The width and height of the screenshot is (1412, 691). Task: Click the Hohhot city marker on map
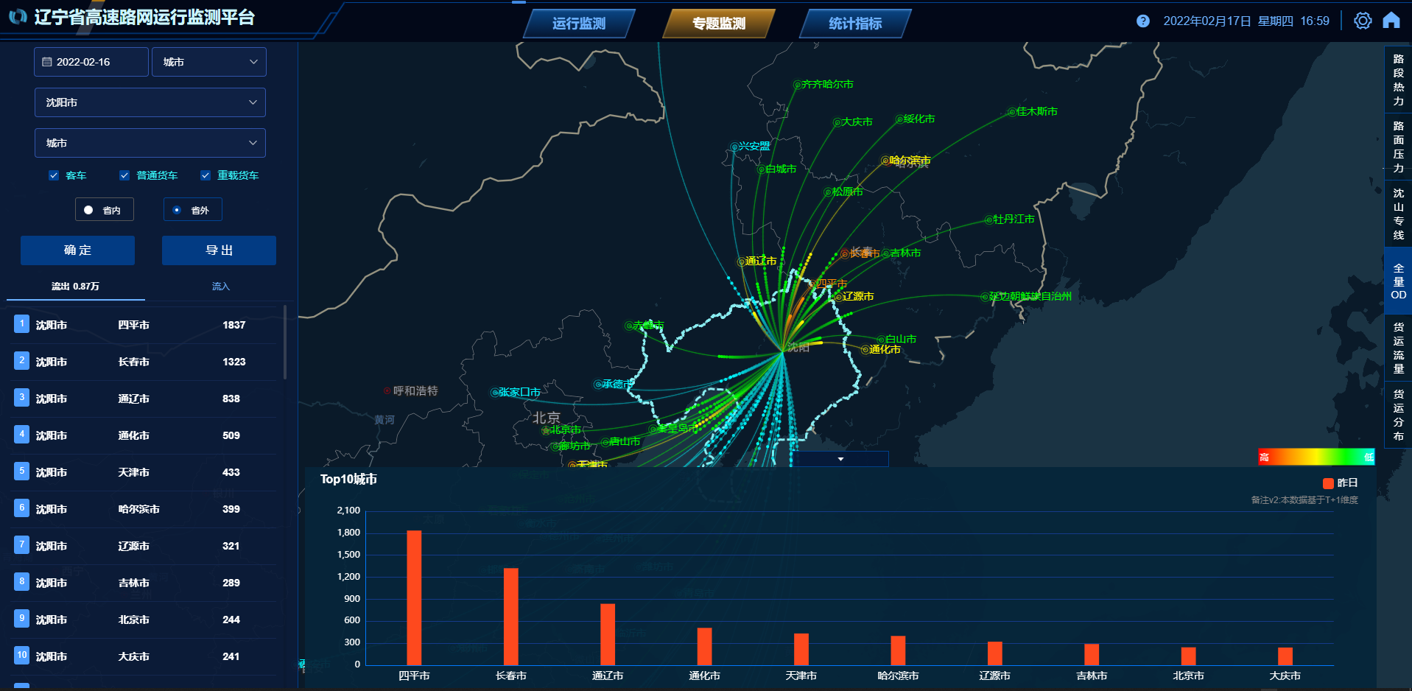click(387, 391)
